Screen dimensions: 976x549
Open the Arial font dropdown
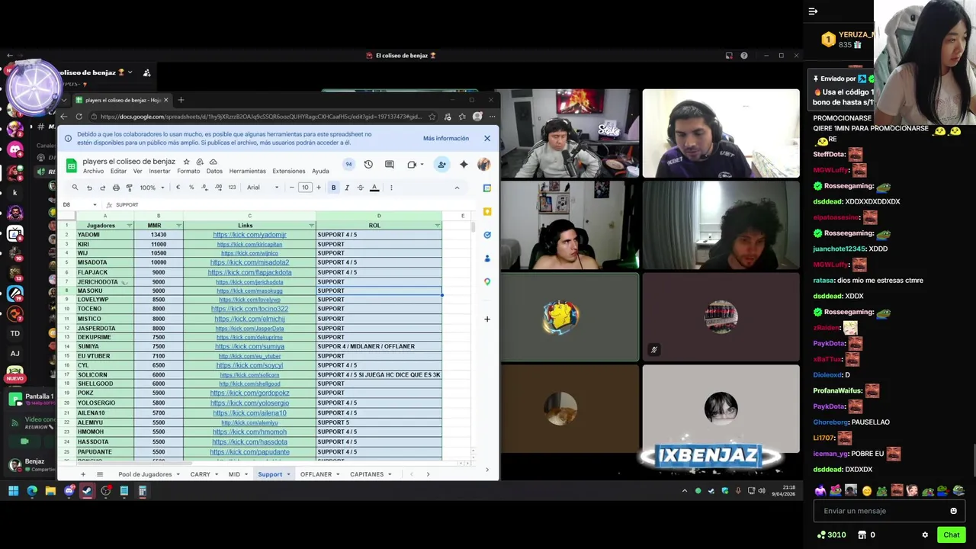262,188
